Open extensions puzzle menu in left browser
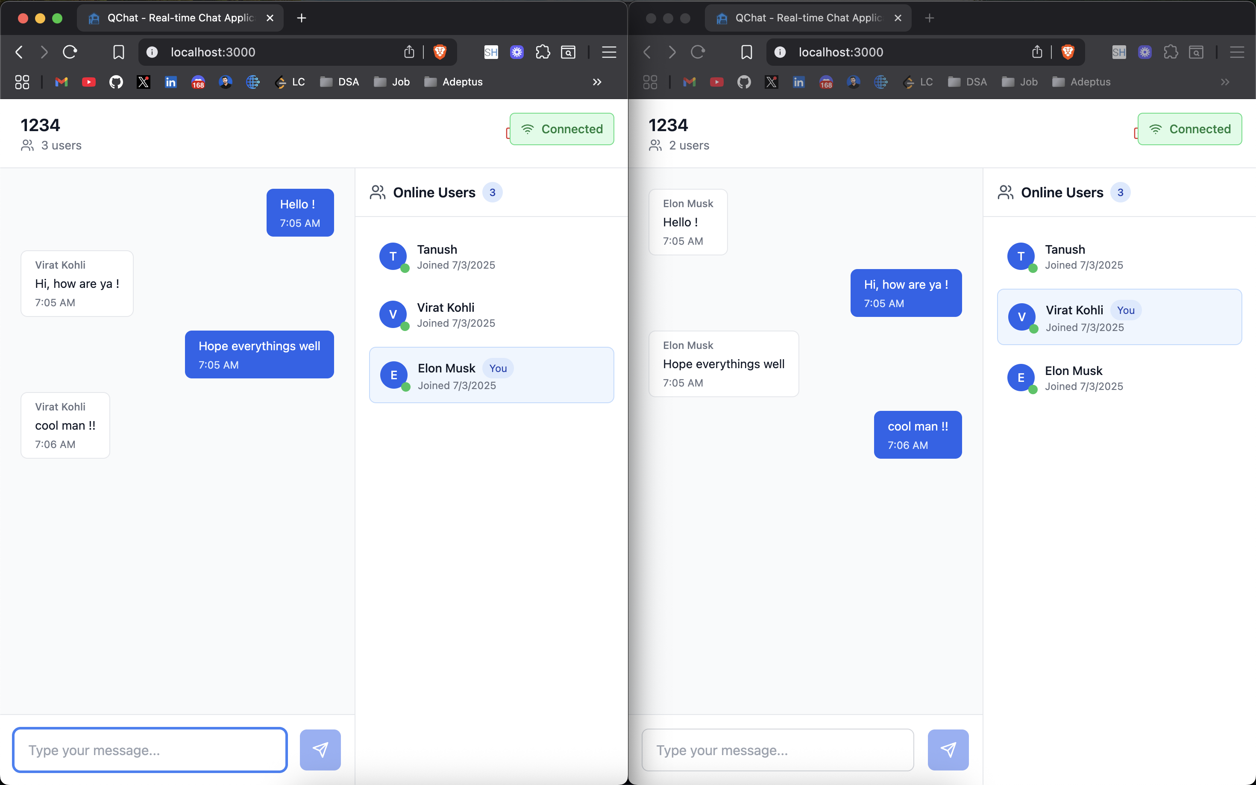 coord(543,52)
